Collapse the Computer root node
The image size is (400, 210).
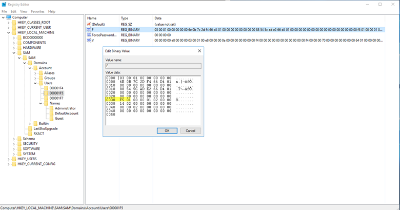point(3,17)
